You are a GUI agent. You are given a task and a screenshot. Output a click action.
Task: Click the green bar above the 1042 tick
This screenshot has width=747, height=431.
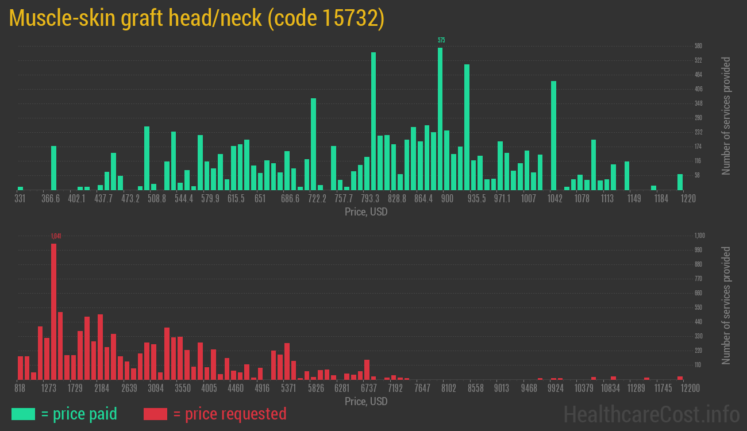click(x=553, y=135)
